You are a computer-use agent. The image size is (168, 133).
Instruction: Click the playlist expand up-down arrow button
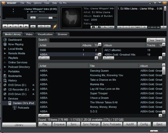[x=164, y=27]
